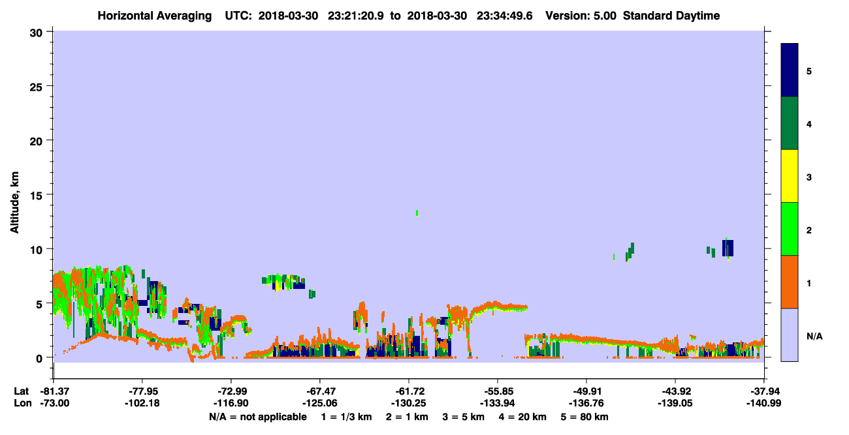This screenshot has width=849, height=435.
Task: Click the y-axis tick label 10
Action: (x=38, y=248)
